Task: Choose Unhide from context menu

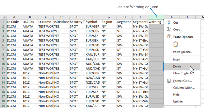Action: pos(178,101)
